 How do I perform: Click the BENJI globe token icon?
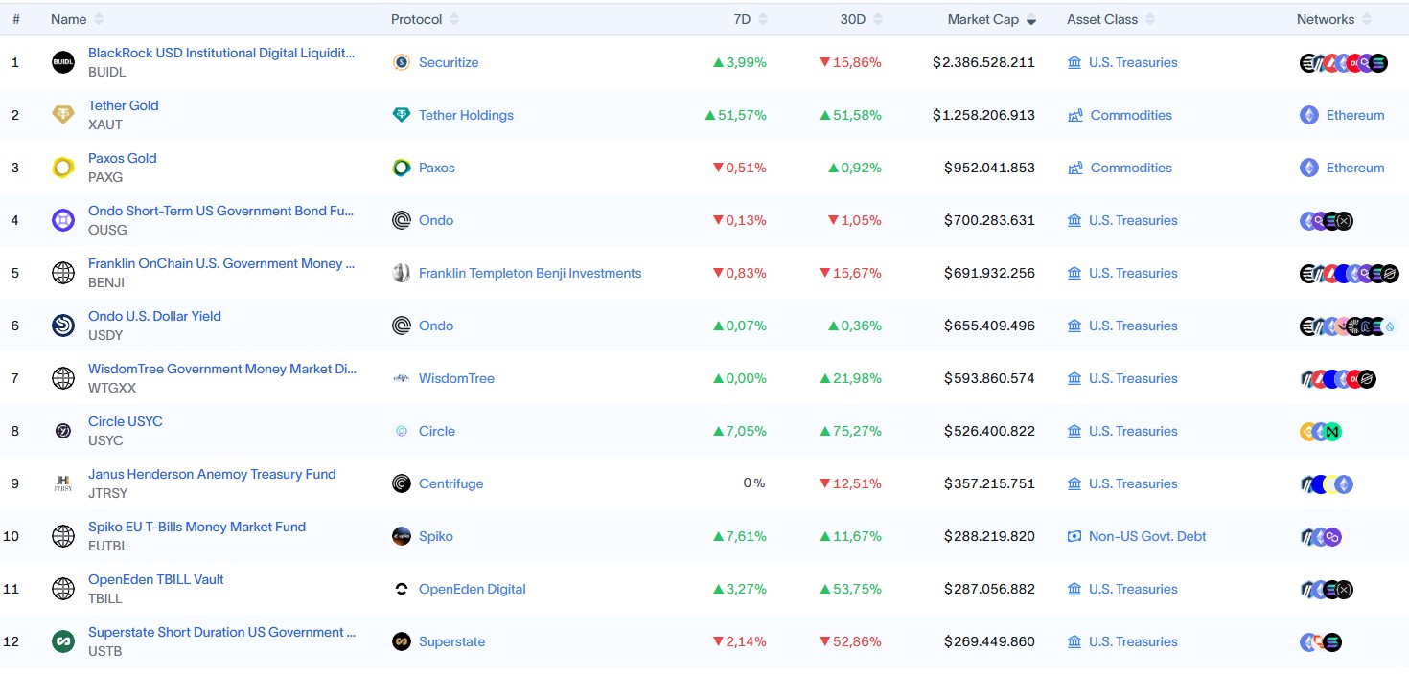(x=63, y=273)
